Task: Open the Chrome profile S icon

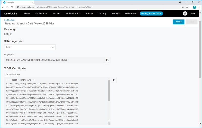Action: (194, 7)
